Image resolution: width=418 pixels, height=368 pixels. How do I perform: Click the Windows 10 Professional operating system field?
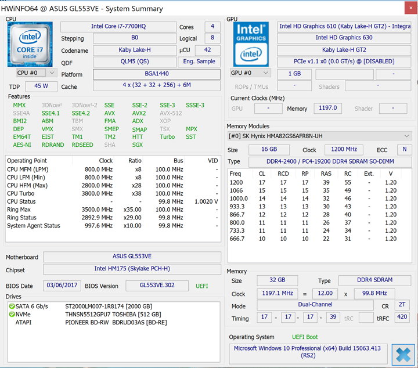click(308, 352)
